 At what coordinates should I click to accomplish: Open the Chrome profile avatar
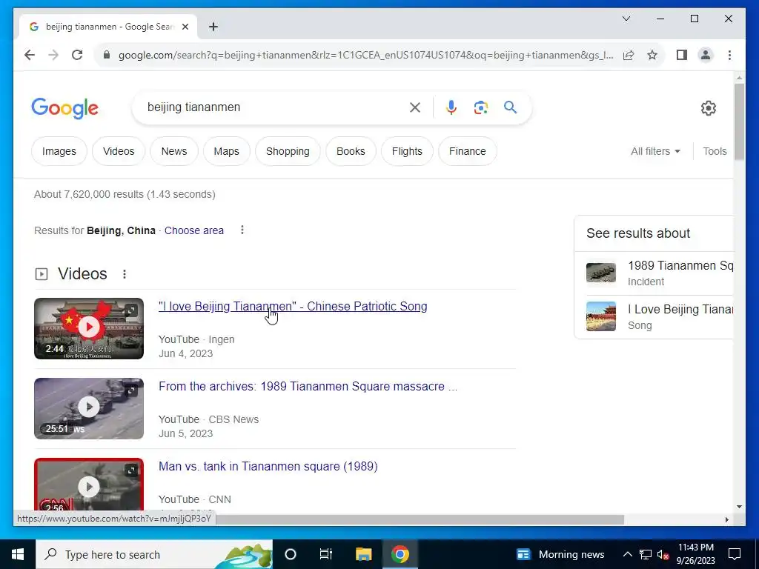point(706,55)
